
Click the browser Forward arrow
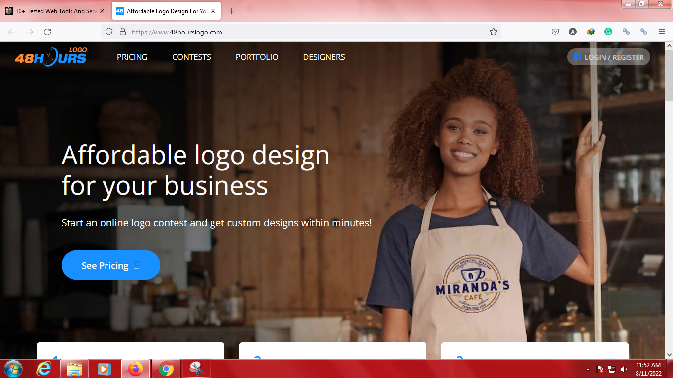point(30,32)
